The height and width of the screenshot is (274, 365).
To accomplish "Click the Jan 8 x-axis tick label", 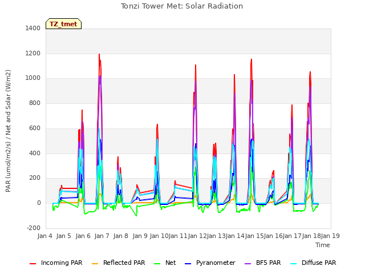I will click(121, 236).
